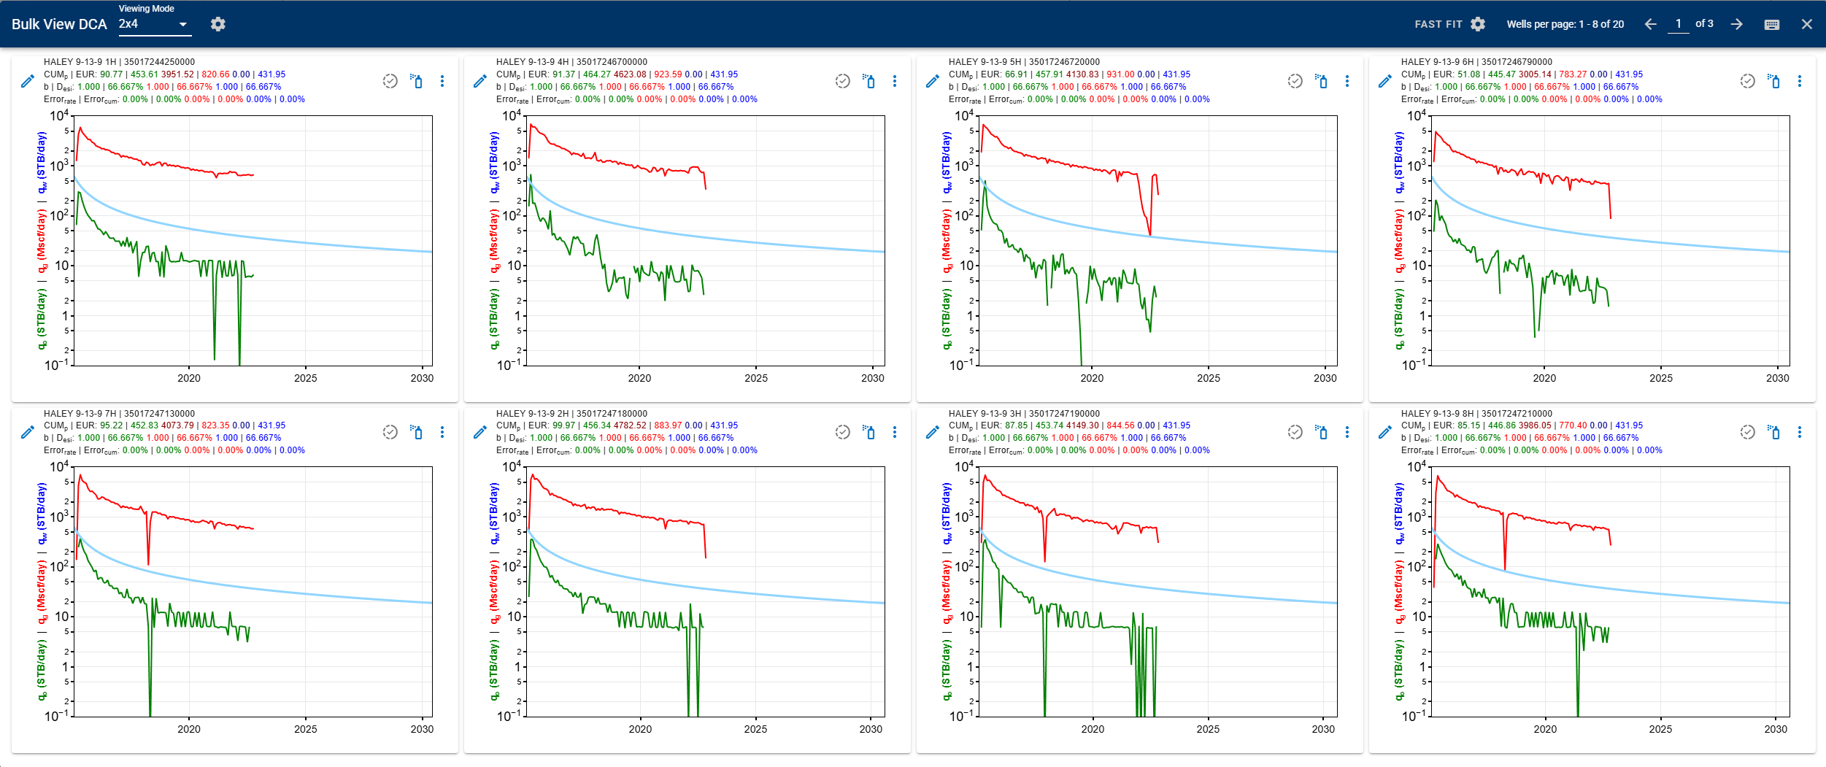Viewport: 1826px width, 767px height.
Task: Click the spray clean icon on HALEY 9-13-9 8H
Action: tap(1775, 433)
